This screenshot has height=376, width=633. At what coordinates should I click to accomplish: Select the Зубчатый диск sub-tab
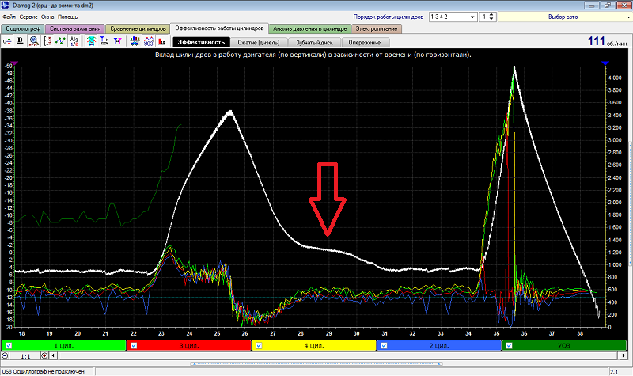coord(314,43)
